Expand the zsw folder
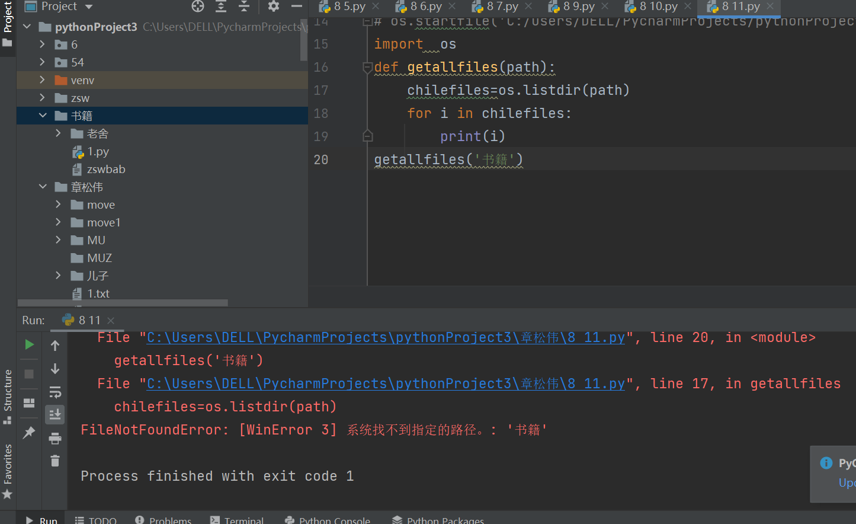This screenshot has width=856, height=524. point(42,98)
